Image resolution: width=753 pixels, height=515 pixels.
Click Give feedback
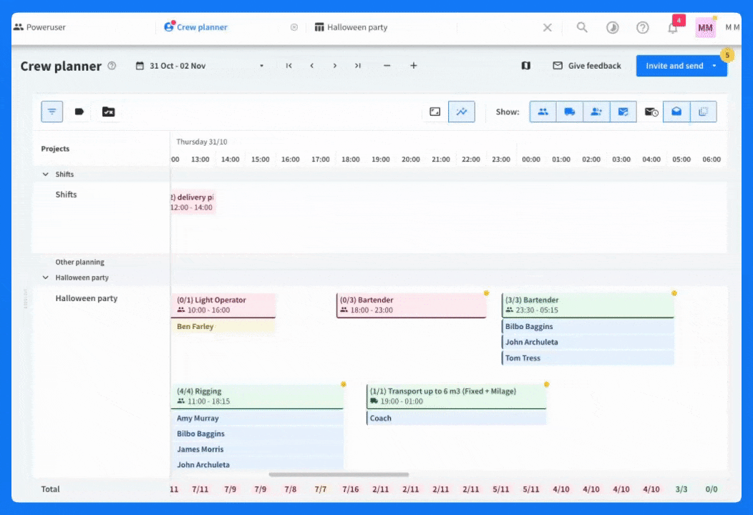(587, 66)
